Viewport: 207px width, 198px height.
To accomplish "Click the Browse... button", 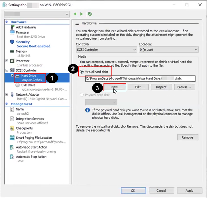I will tap(185, 87).
